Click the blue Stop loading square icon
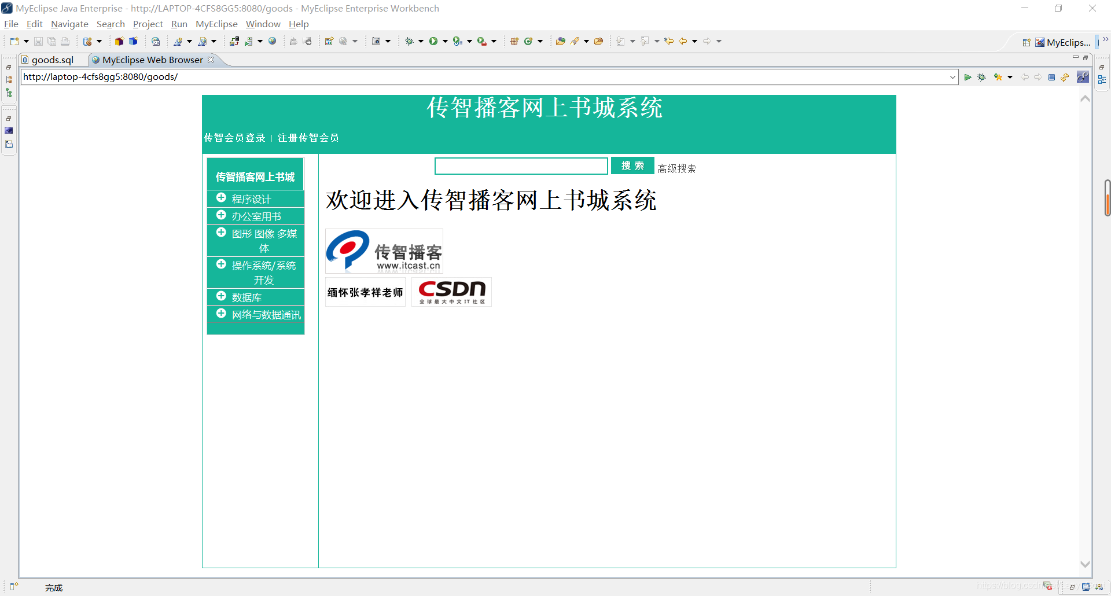The width and height of the screenshot is (1111, 596). (1052, 77)
